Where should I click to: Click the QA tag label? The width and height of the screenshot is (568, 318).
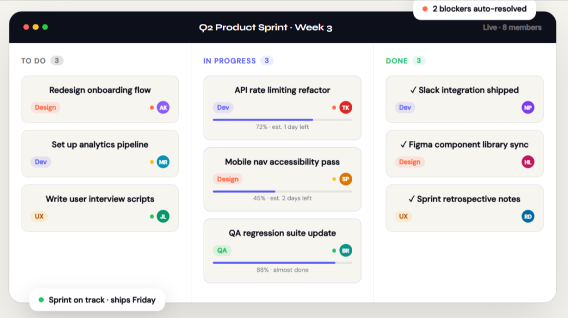tap(222, 250)
